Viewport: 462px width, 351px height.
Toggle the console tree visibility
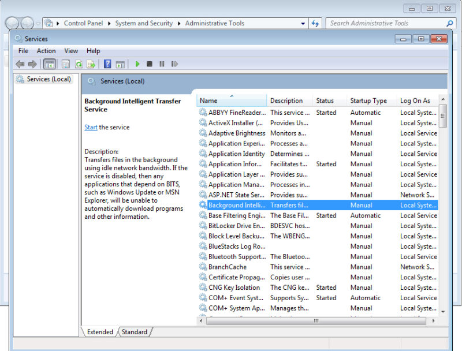point(50,64)
